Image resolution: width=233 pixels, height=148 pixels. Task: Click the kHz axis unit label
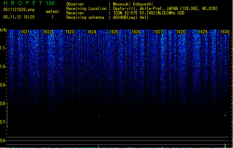[x=3, y=30]
